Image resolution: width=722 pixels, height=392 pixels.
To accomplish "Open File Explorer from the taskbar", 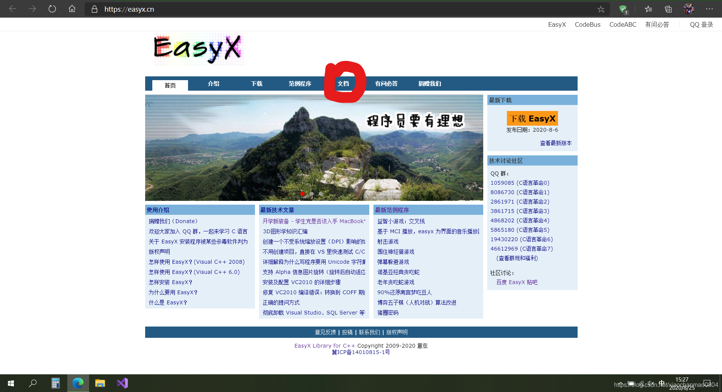I will [x=100, y=383].
